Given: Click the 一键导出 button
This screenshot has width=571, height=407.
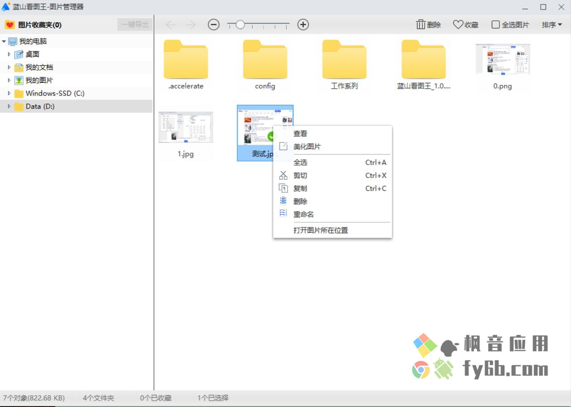Looking at the screenshot, I should coord(135,24).
